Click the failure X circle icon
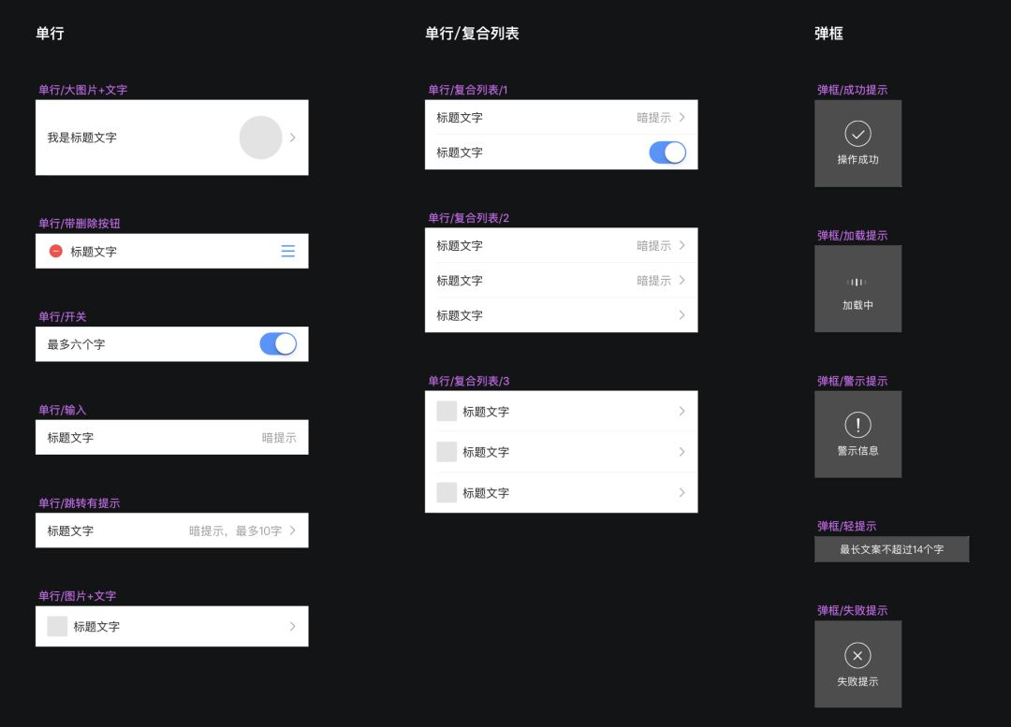The image size is (1011, 727). pos(857,656)
